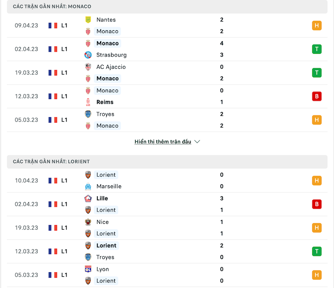Expand more matches with the chevron arrow
This screenshot has width=334, height=288.
(197, 142)
